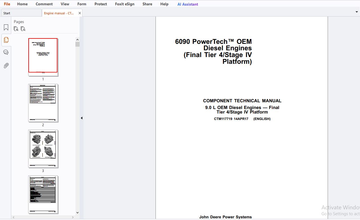360x220 pixels.
Task: Select page 1 thumbnail
Action: coord(43,57)
